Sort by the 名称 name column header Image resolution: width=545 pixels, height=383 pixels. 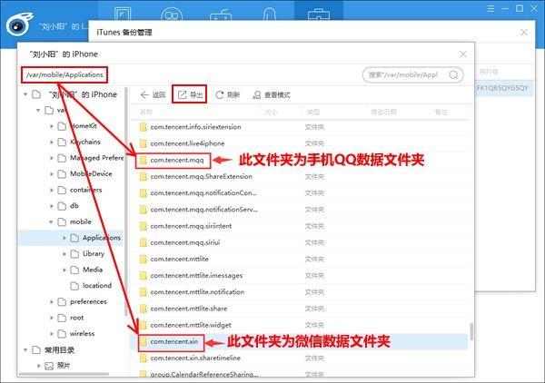click(x=146, y=112)
